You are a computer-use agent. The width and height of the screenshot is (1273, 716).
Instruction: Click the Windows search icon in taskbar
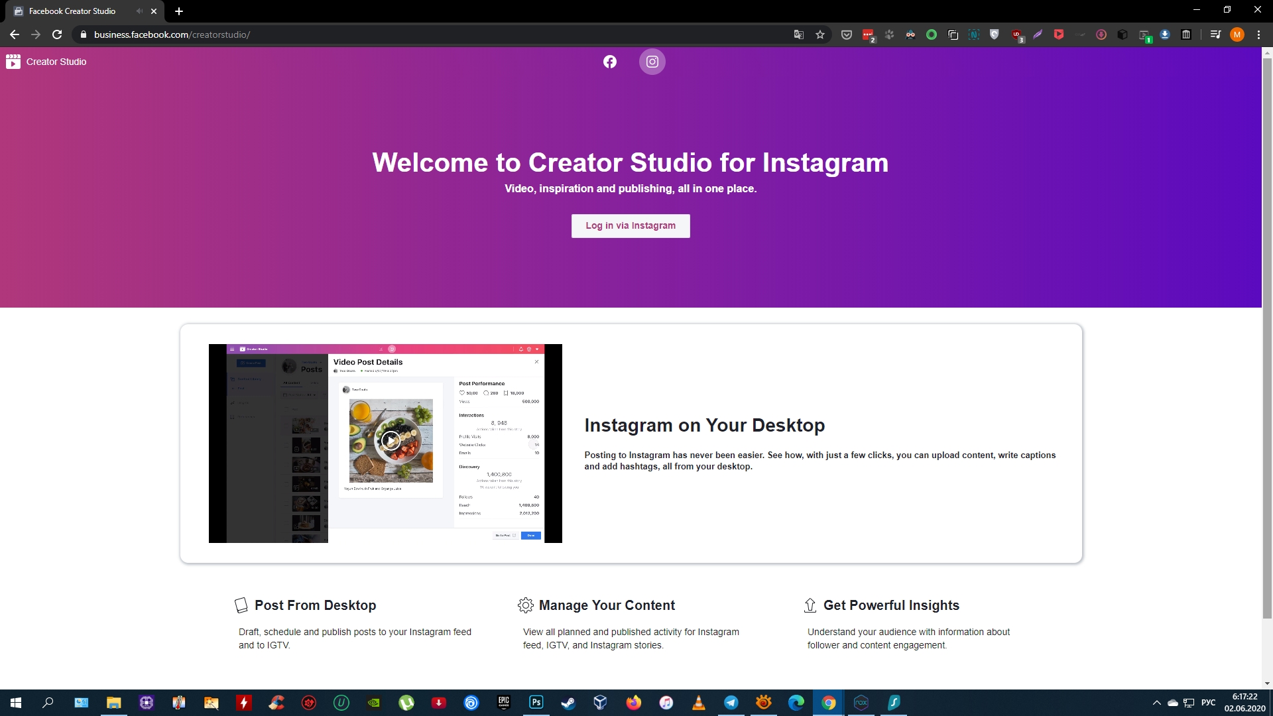click(x=49, y=702)
